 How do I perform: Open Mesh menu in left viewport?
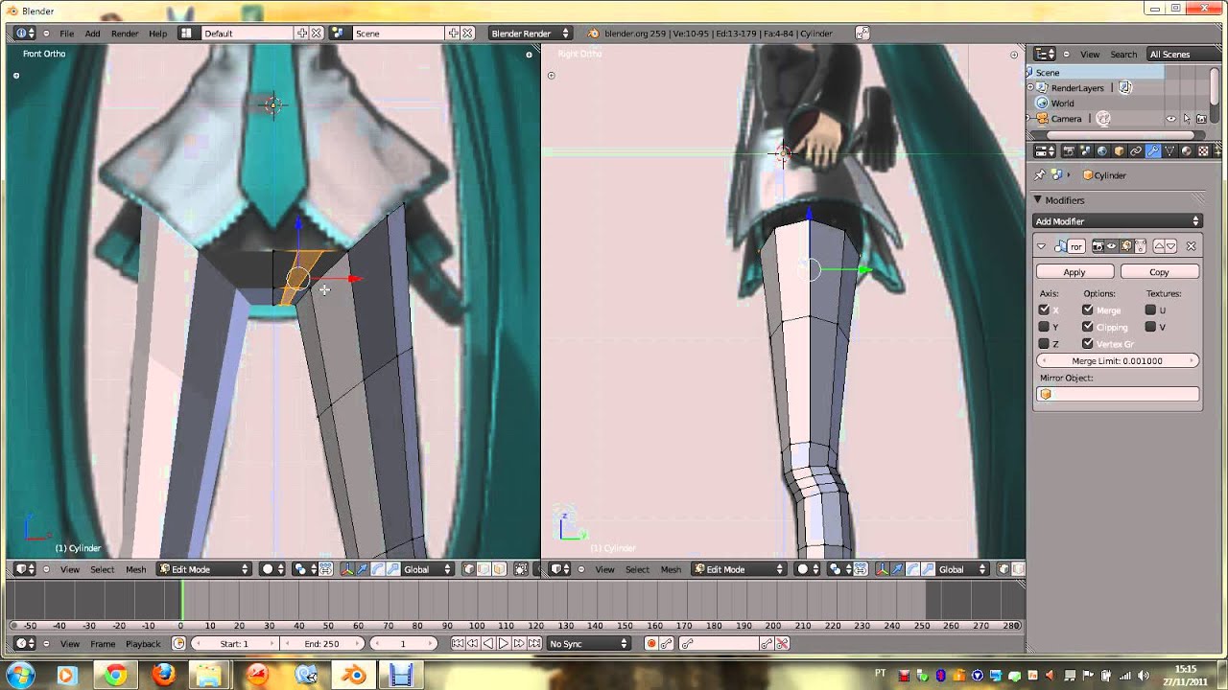pyautogui.click(x=136, y=569)
